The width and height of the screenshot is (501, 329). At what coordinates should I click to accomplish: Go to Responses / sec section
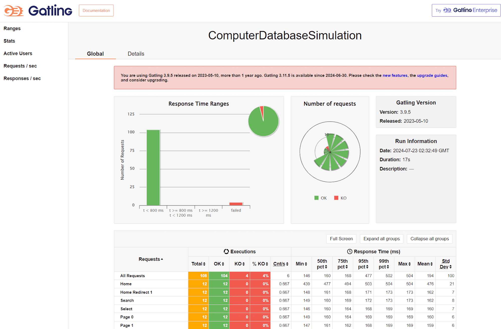click(x=22, y=78)
